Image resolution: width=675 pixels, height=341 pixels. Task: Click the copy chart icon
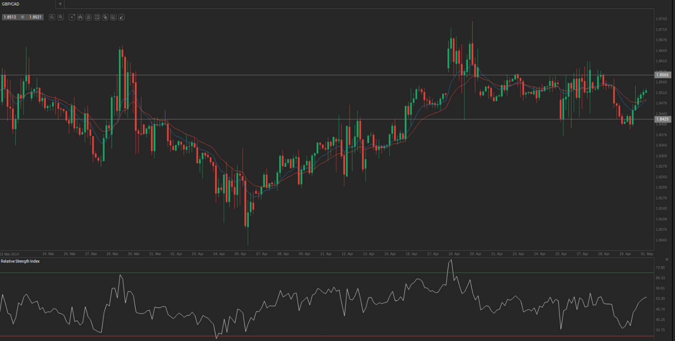[x=105, y=17]
